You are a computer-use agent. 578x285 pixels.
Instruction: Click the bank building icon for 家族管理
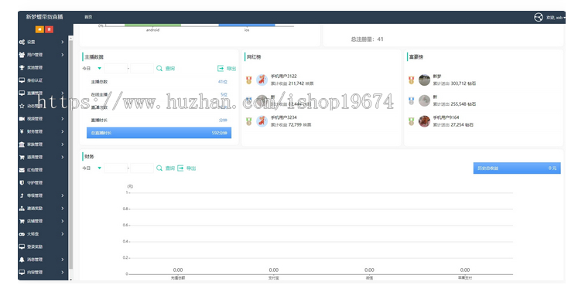click(22, 144)
